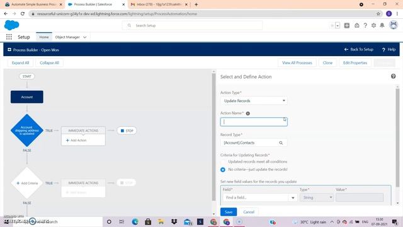Screen dimensions: 403x227
Task: Click the STOP node after first Immediate Actions
Action: coord(127,131)
